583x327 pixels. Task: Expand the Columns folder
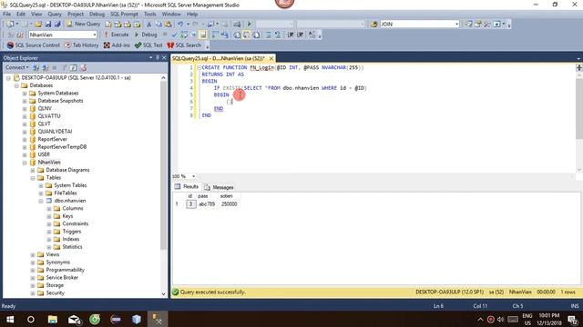(49, 209)
